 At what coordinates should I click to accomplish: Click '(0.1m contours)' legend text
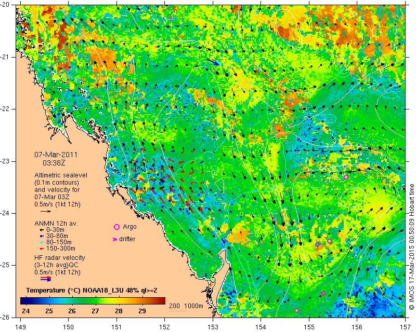pos(57,183)
